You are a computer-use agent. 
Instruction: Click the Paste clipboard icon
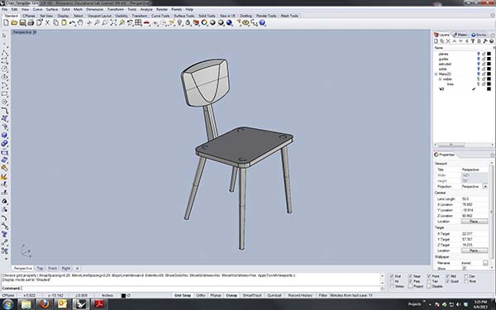[x=64, y=23]
